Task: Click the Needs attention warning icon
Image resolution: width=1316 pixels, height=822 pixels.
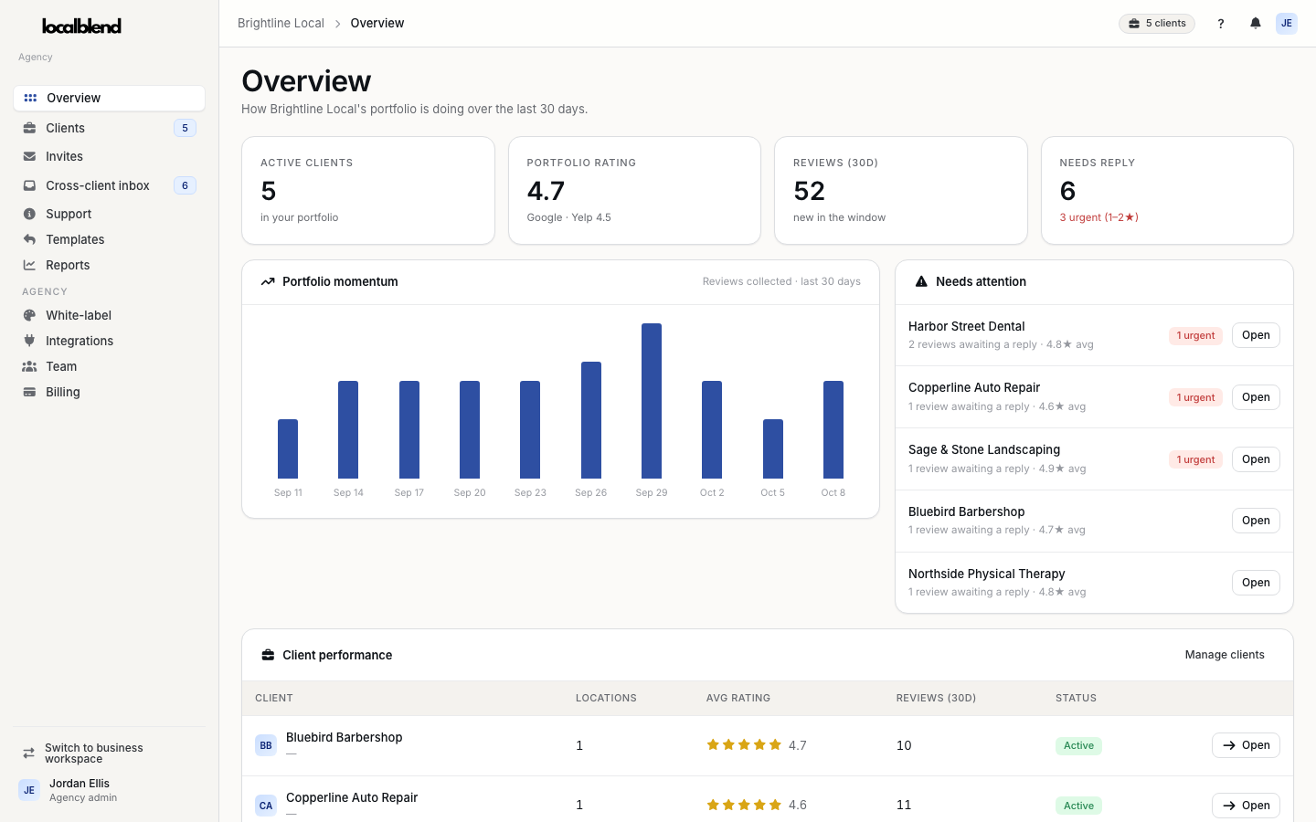Action: click(x=921, y=281)
